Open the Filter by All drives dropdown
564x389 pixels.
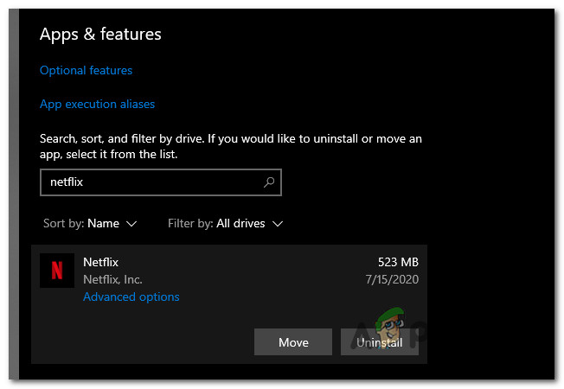coord(225,223)
